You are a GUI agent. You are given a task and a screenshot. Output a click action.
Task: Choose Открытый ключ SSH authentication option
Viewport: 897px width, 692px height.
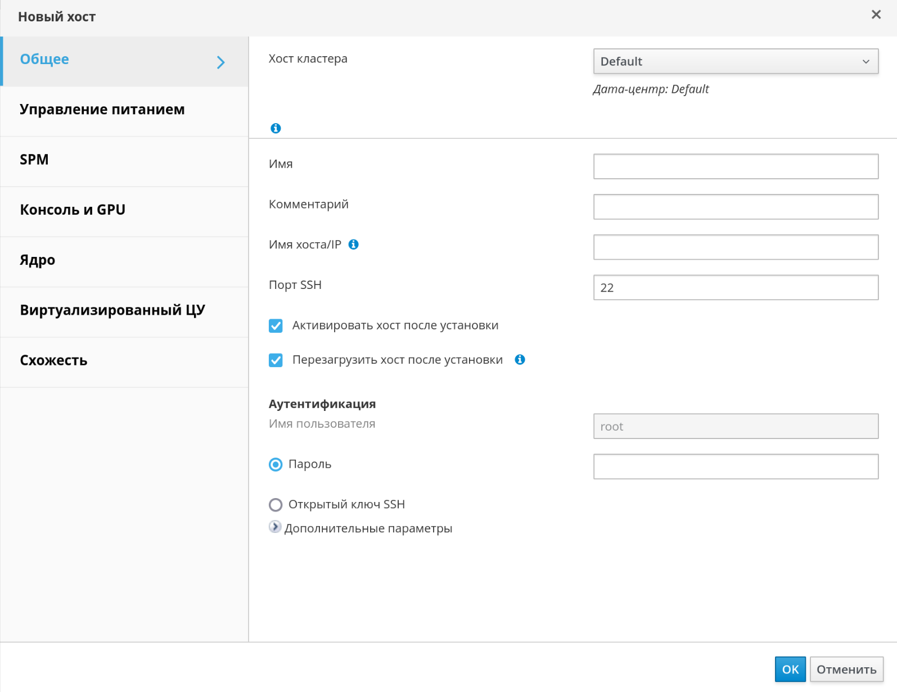point(276,505)
